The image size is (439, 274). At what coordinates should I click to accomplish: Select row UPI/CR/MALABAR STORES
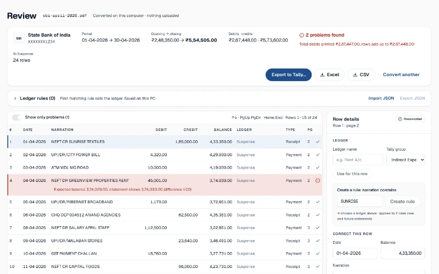[165, 241]
